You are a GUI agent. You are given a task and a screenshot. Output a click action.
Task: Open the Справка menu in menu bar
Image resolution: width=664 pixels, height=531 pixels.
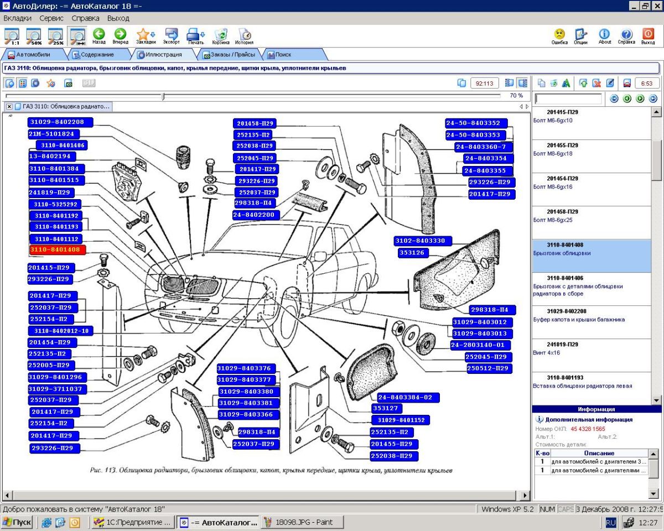[86, 18]
